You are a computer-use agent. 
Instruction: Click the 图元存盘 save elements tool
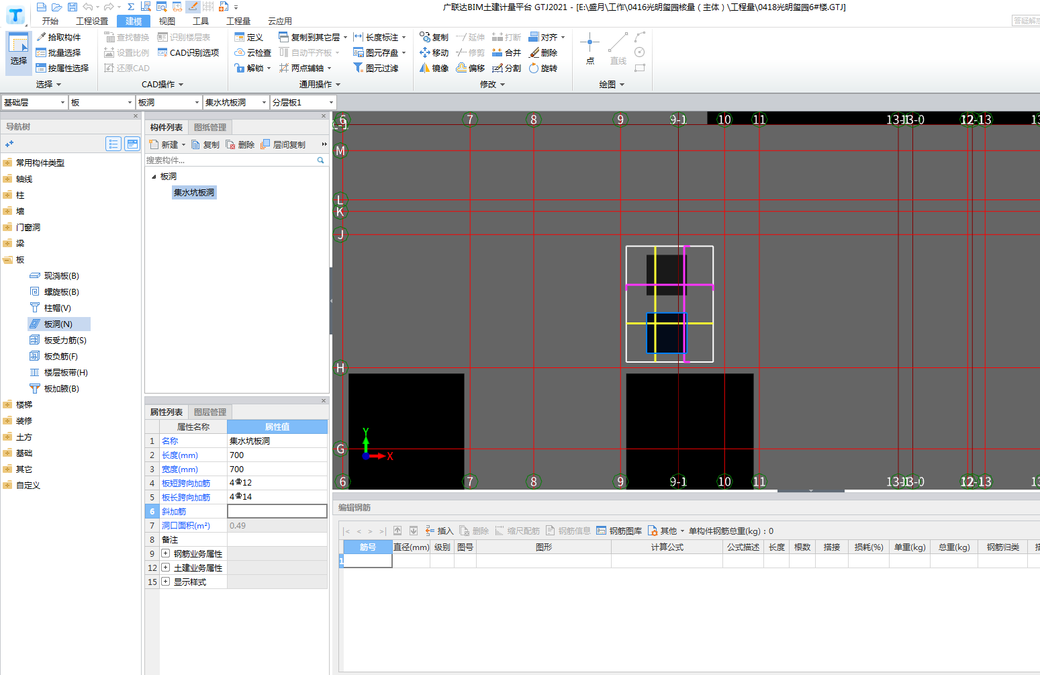(x=380, y=52)
